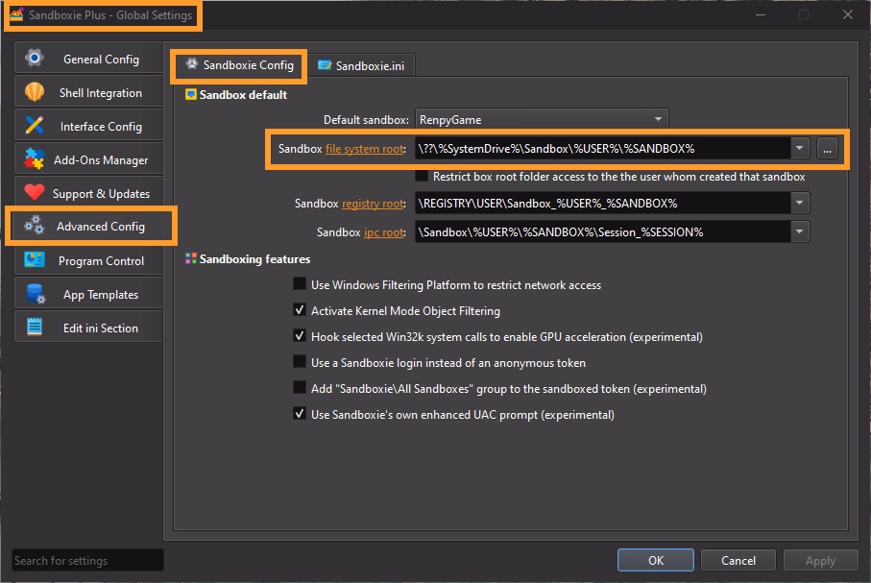Select the App Templates database icon
The width and height of the screenshot is (871, 583).
click(x=35, y=294)
